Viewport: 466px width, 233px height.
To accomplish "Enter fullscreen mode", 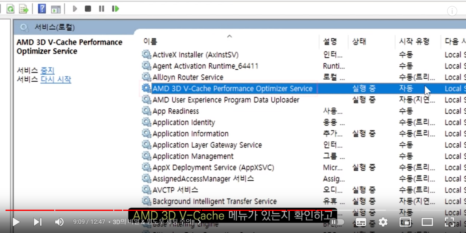I will [449, 222].
